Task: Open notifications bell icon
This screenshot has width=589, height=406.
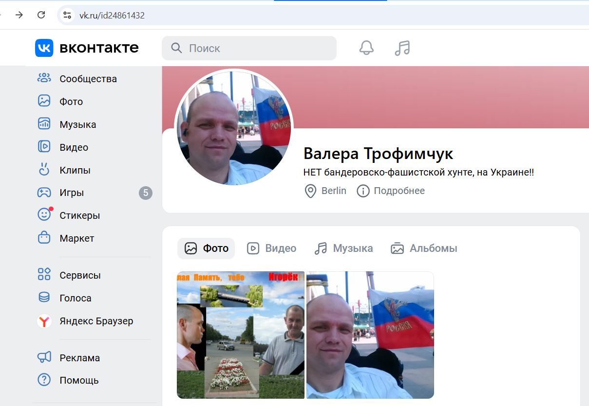Action: (366, 48)
